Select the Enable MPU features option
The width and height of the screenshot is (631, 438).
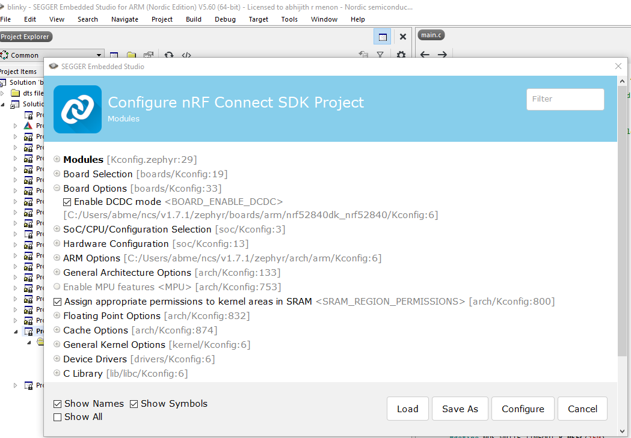coord(57,287)
